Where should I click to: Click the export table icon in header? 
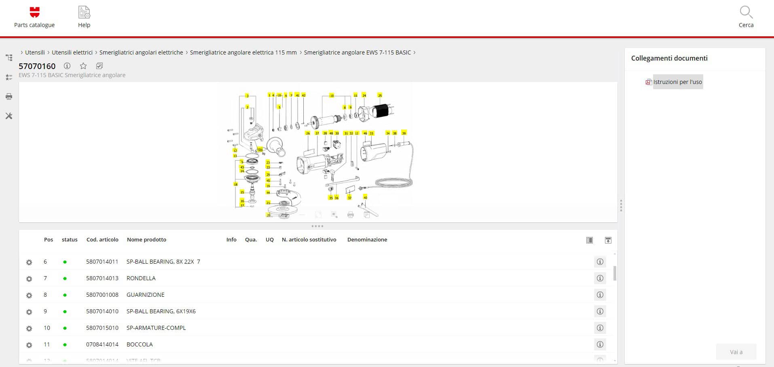point(608,240)
